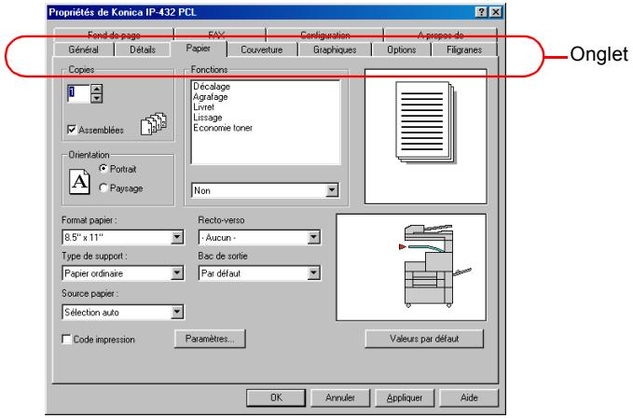Click the Annuler button

pos(340,397)
